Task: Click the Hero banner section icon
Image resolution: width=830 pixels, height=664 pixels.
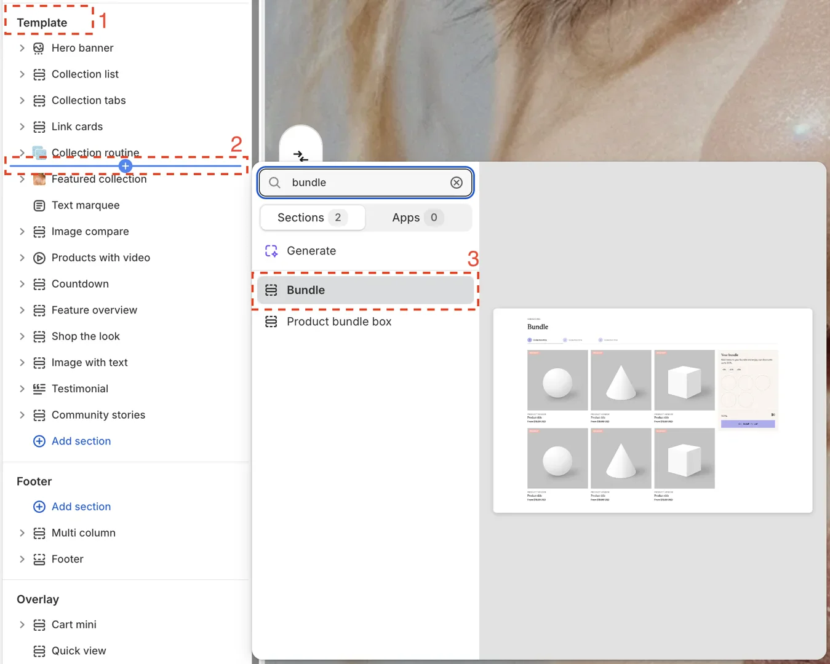Action: pyautogui.click(x=39, y=48)
